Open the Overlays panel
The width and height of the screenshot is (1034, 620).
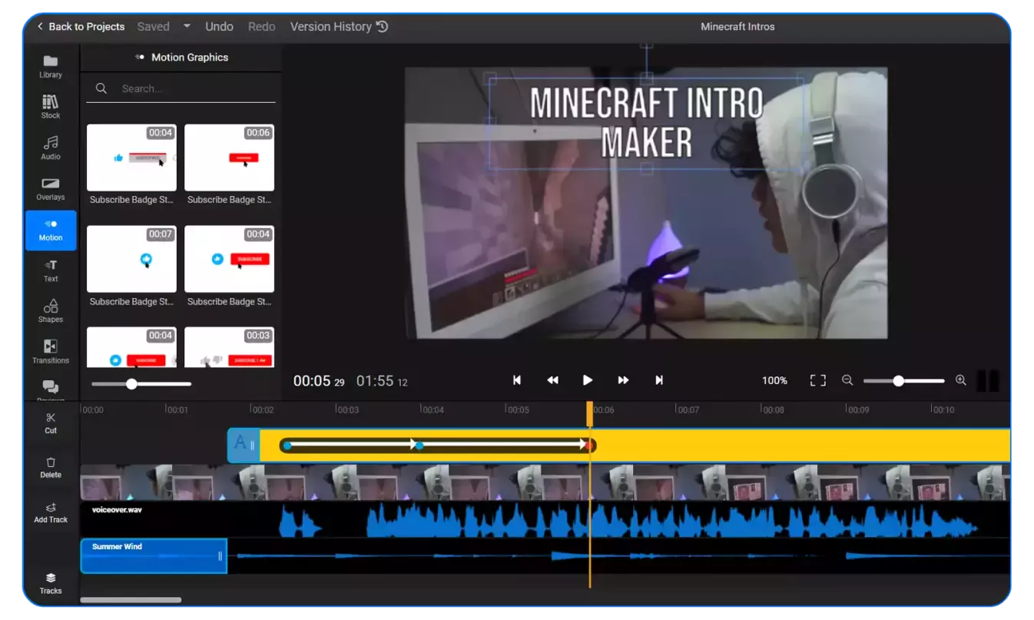[x=51, y=188]
